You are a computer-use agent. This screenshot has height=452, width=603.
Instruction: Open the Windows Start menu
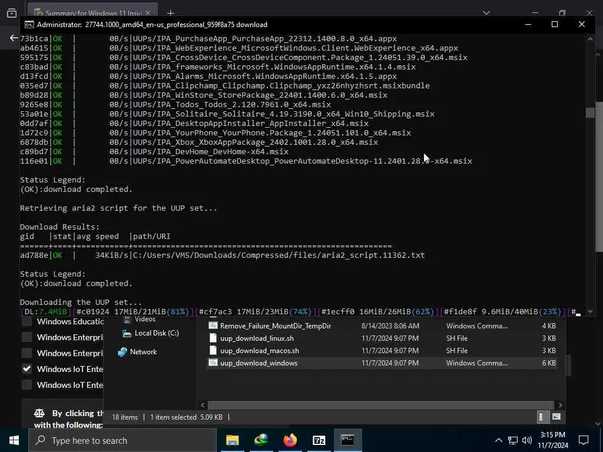14,440
